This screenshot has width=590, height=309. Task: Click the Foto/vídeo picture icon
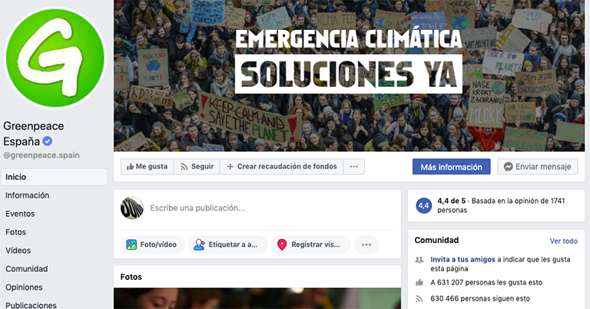click(x=131, y=244)
